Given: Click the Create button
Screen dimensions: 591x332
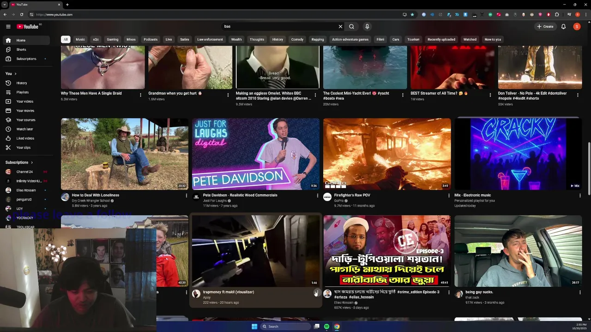Looking at the screenshot, I should pyautogui.click(x=545, y=26).
